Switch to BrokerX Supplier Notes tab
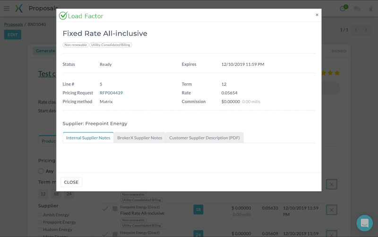Viewport: 378px width, 237px height. coord(139,138)
